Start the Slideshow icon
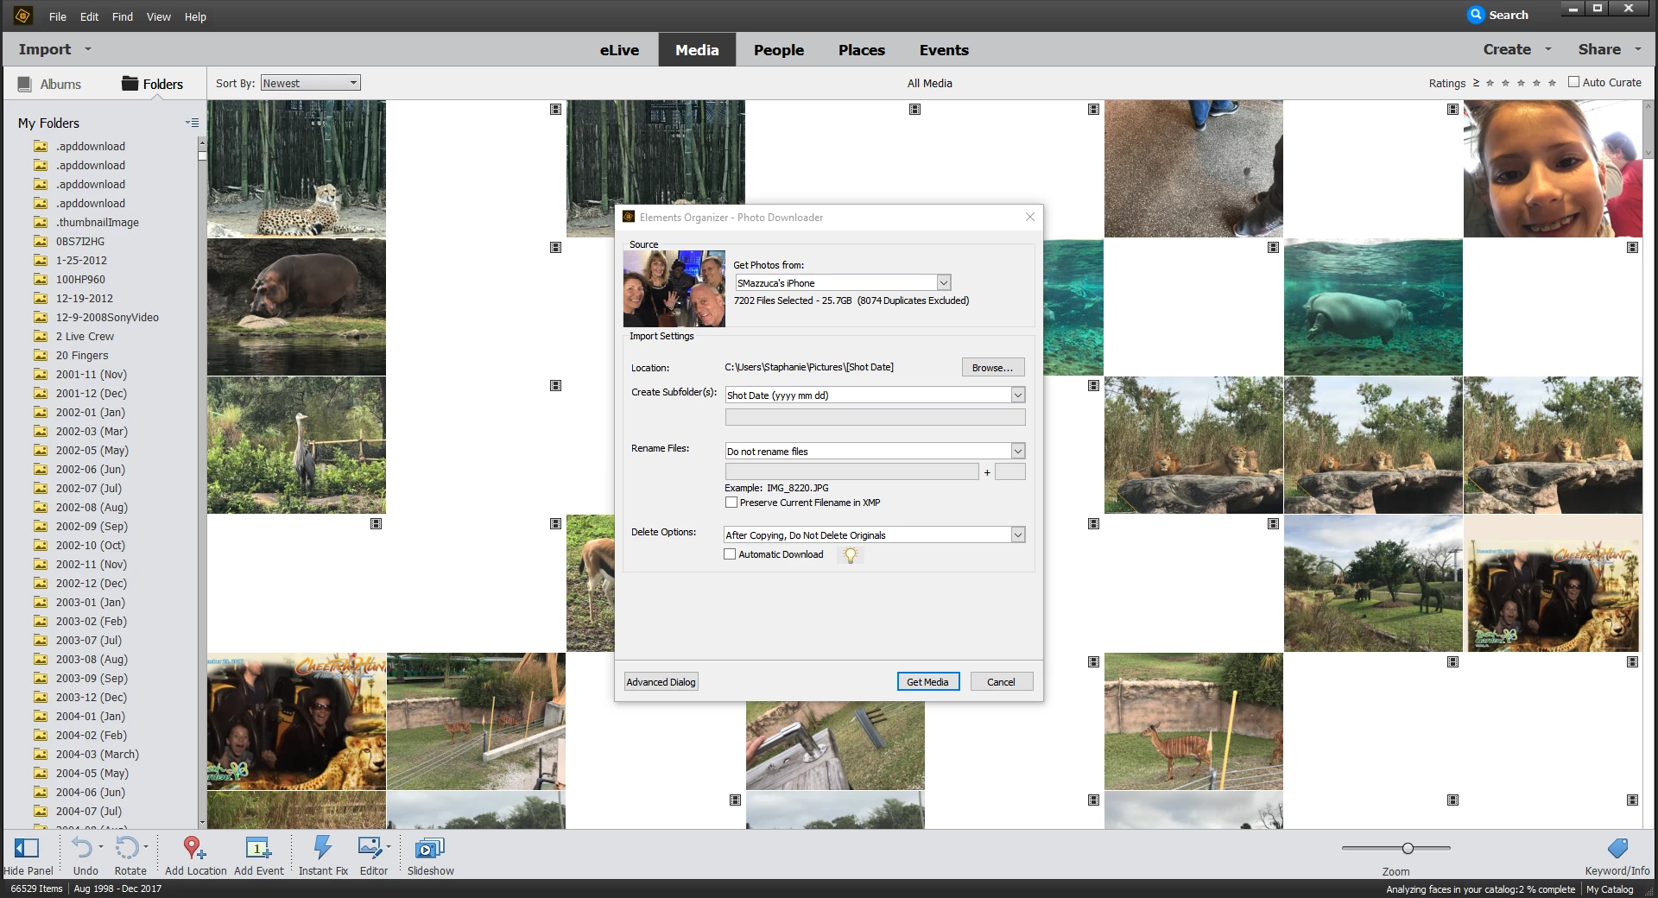This screenshot has height=898, width=1658. pos(429,848)
